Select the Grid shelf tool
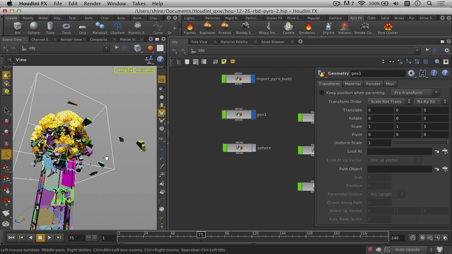 [x=82, y=28]
